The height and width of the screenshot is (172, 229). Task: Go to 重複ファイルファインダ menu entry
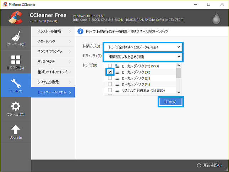53,72
